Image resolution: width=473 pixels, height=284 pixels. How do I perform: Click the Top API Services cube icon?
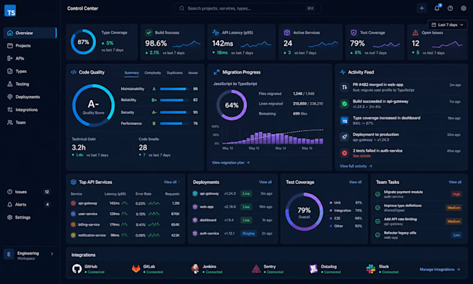(x=73, y=182)
